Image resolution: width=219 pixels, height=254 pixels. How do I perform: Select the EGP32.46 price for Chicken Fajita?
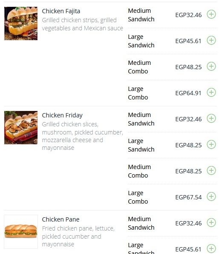coord(188,15)
